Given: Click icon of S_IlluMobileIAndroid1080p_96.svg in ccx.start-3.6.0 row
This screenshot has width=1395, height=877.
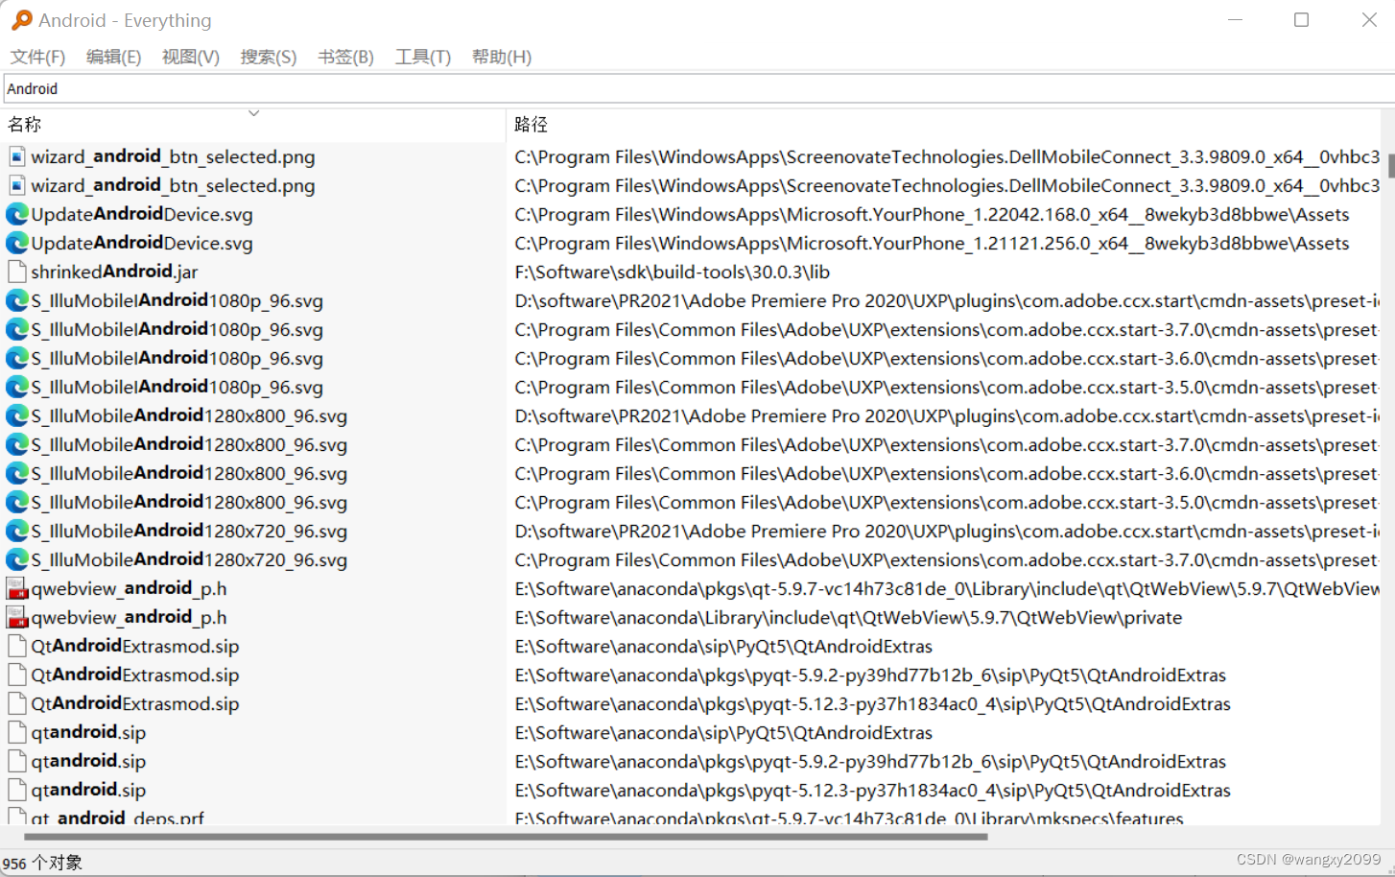Looking at the screenshot, I should [17, 358].
